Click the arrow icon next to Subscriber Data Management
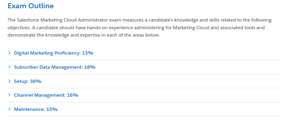The width and height of the screenshot is (295, 125). (x=9, y=67)
